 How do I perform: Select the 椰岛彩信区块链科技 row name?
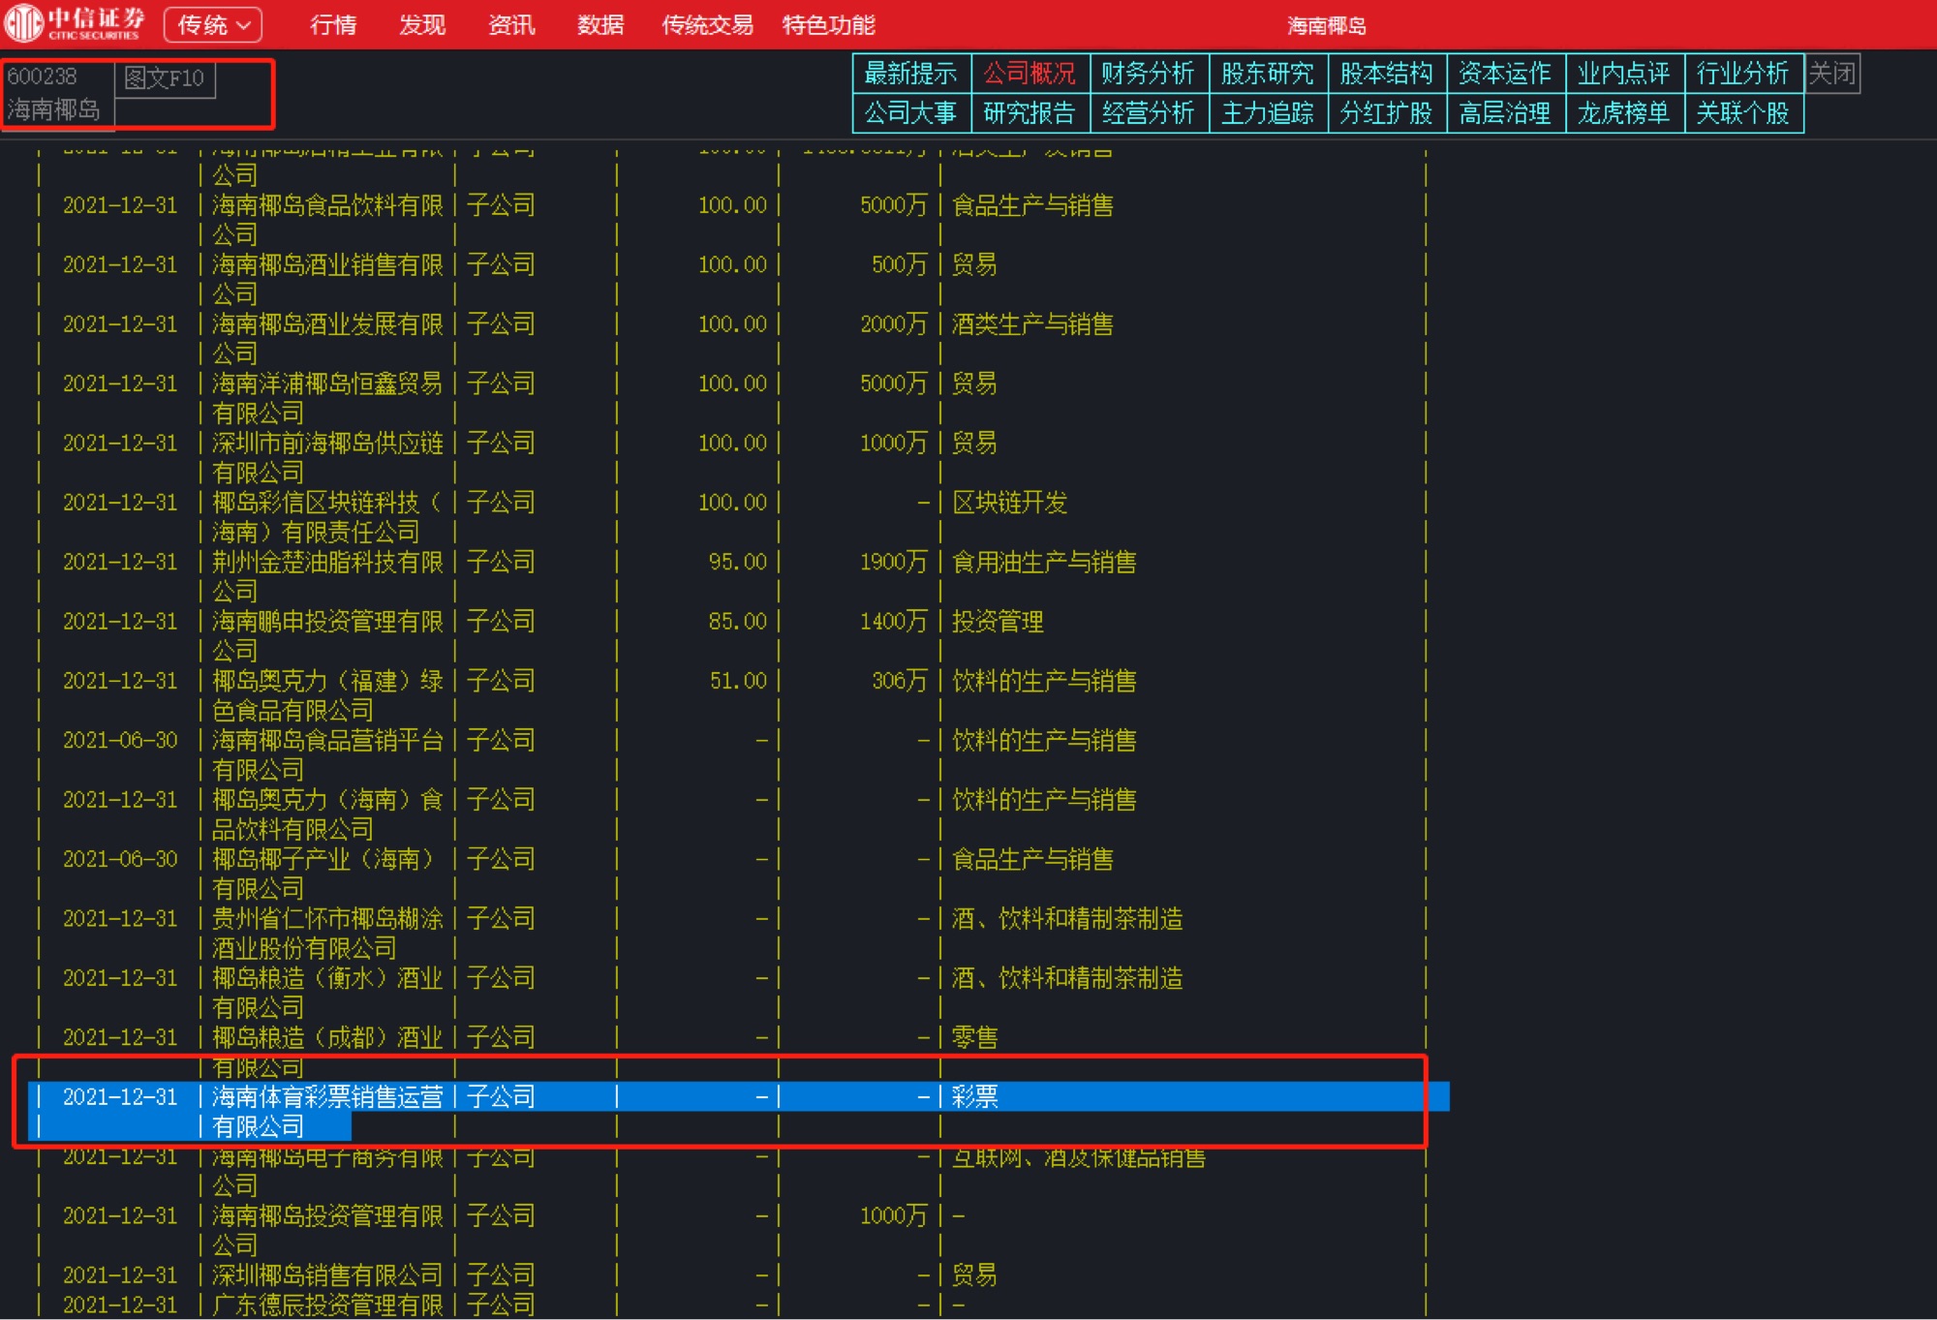click(x=327, y=503)
